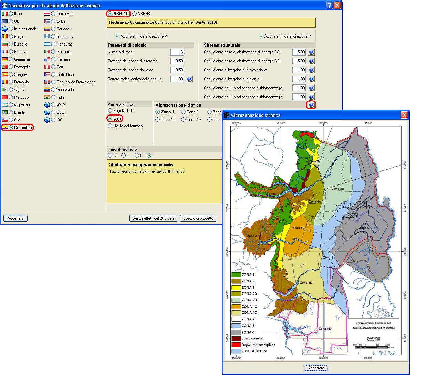Click Senza effetti del 2º ordine button
The image size is (428, 379).
click(x=154, y=218)
